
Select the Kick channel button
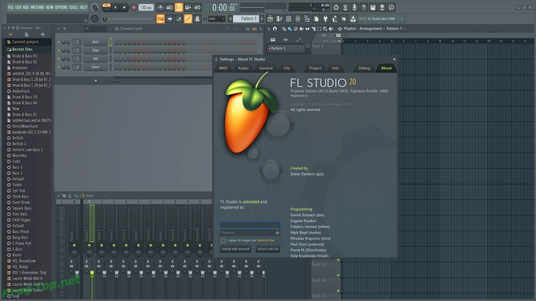coord(96,42)
